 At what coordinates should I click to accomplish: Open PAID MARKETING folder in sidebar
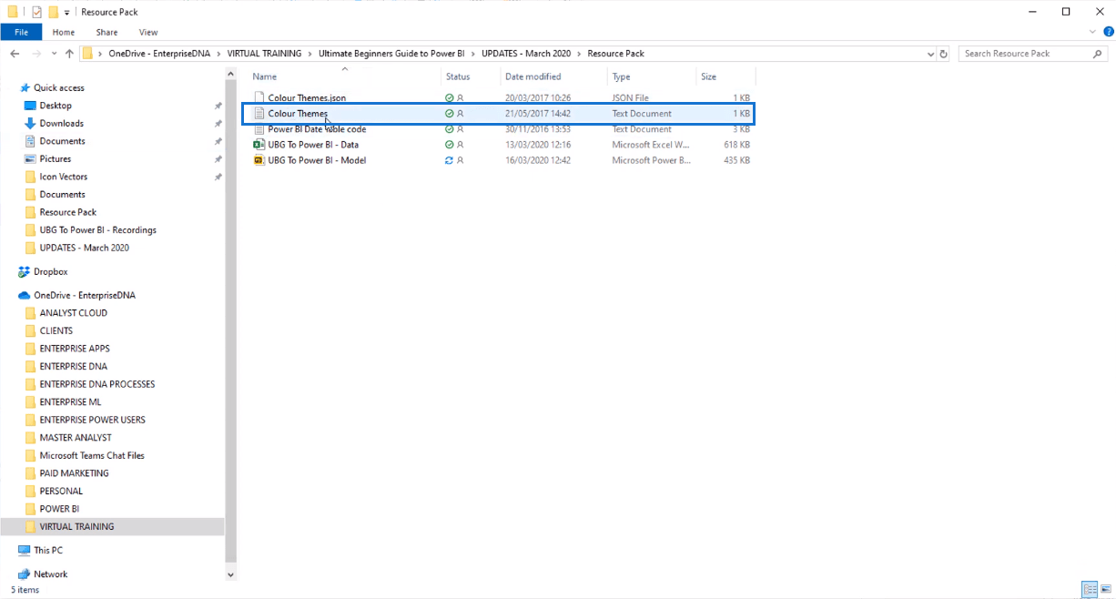coord(74,473)
